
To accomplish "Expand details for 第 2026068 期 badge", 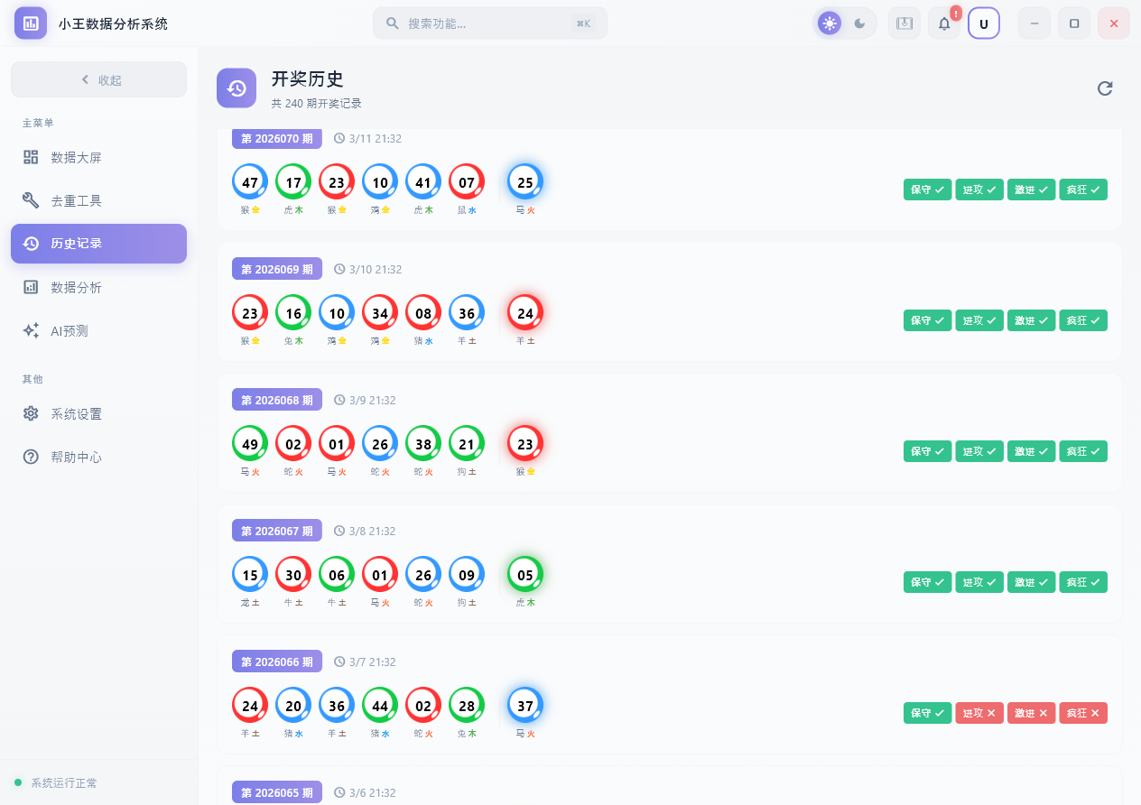I will 276,399.
